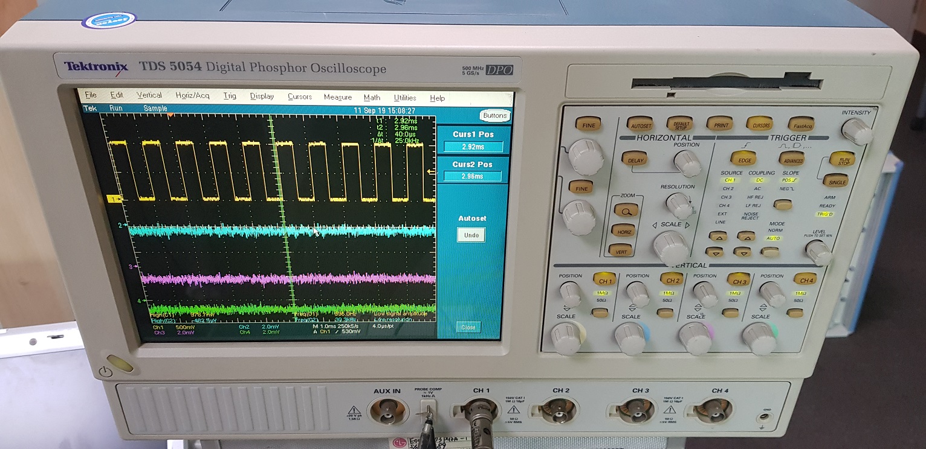This screenshot has height=449, width=926.
Task: Push the CH 2 termination 1MΩ/50Ω button
Action: click(665, 313)
